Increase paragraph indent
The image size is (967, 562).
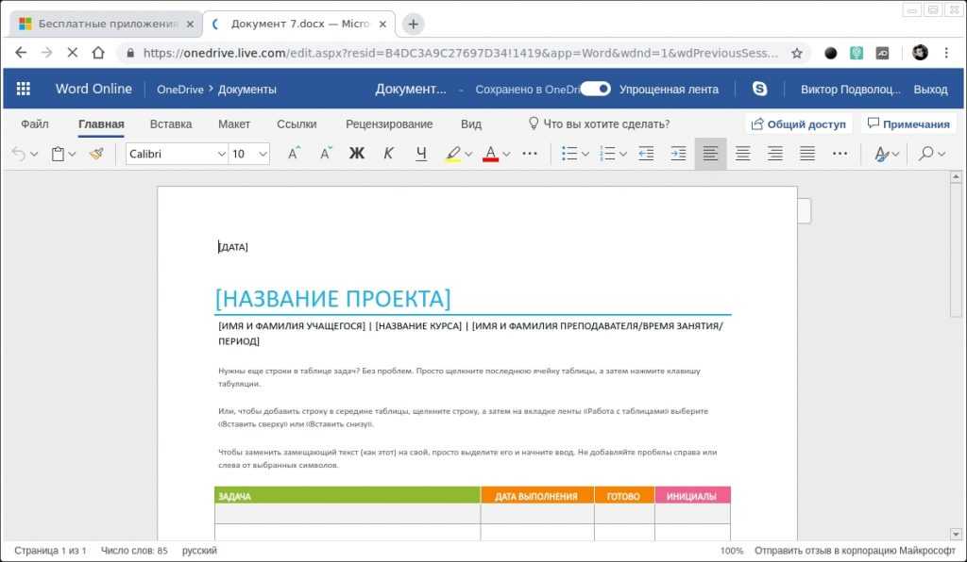pos(678,154)
